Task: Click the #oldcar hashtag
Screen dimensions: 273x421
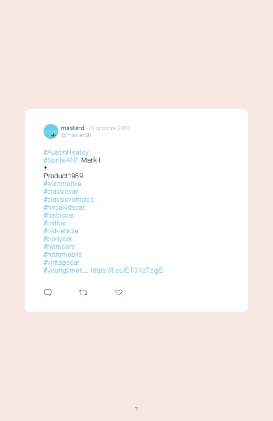Action: point(55,223)
